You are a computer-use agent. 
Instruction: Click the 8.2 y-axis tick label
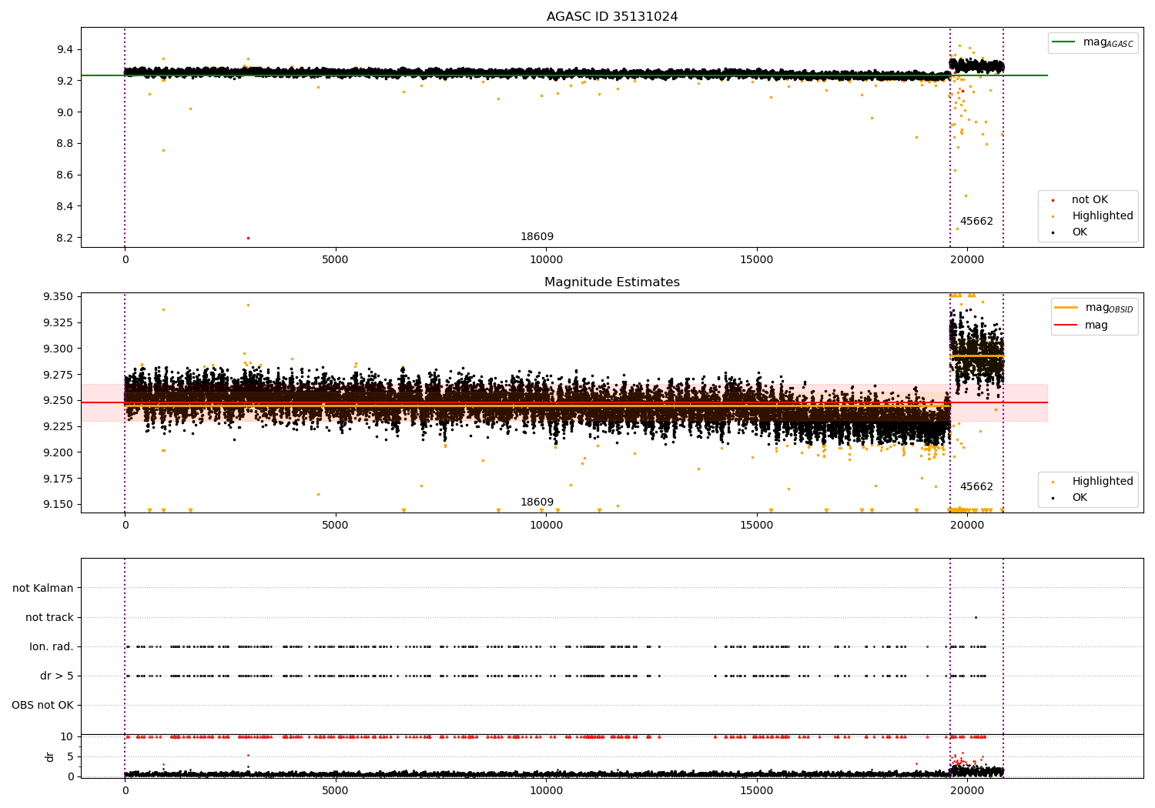pyautogui.click(x=65, y=238)
